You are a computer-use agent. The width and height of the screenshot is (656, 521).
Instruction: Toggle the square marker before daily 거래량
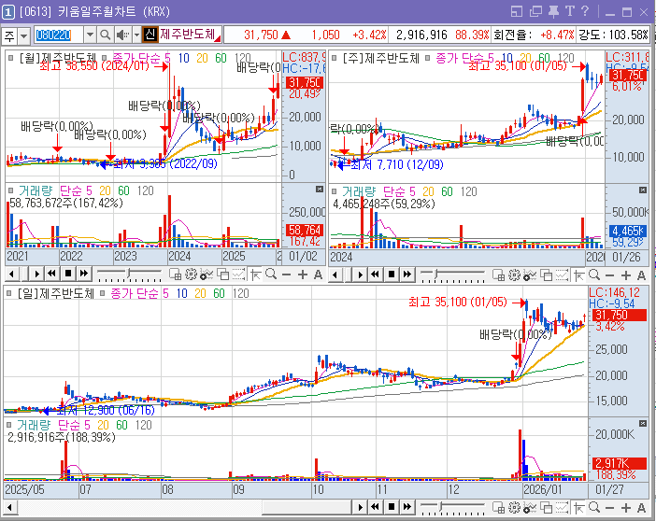pos(8,425)
